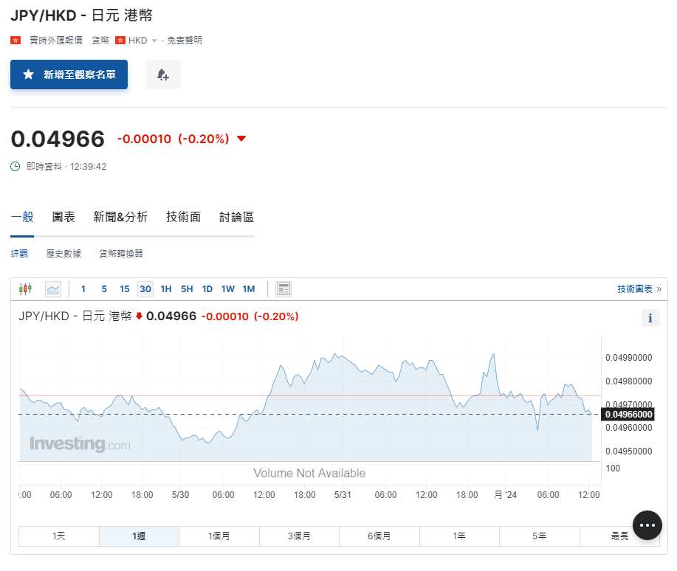Select the 1D chart interval
Viewport: 677px width, 571px height.
[207, 289]
